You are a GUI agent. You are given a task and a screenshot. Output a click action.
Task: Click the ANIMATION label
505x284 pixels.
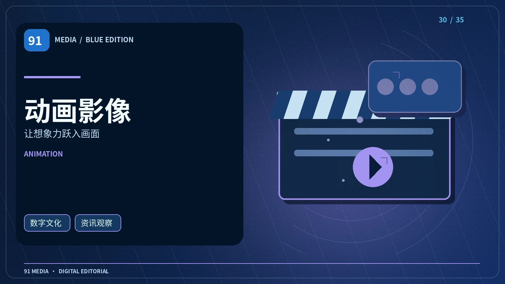pyautogui.click(x=43, y=154)
